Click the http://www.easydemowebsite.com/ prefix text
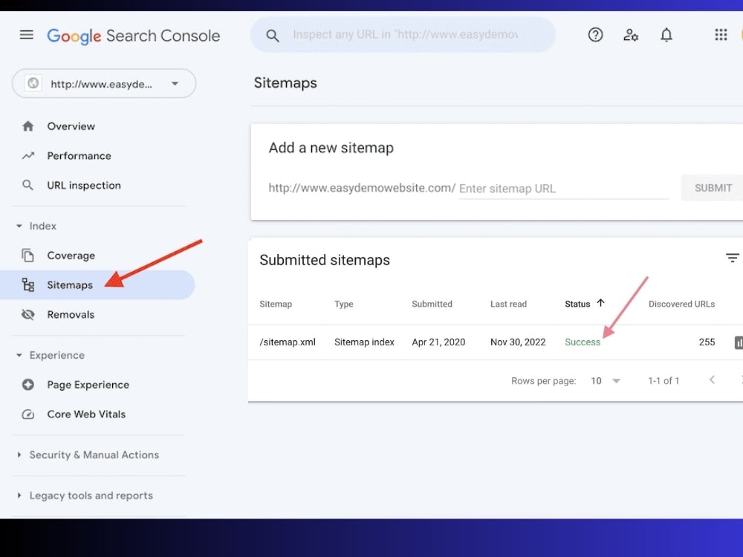This screenshot has height=557, width=743. point(362,188)
